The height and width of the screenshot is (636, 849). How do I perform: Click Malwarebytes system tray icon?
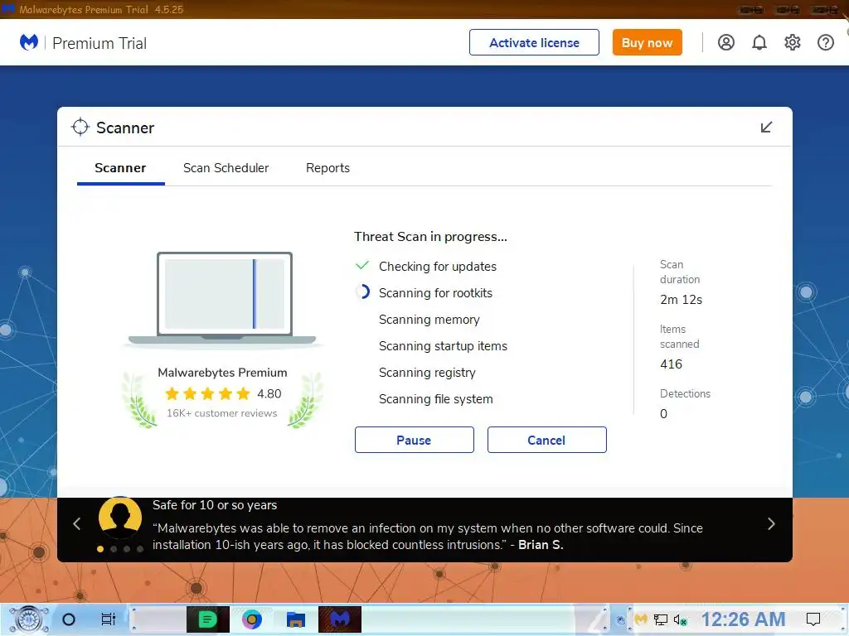tap(641, 619)
